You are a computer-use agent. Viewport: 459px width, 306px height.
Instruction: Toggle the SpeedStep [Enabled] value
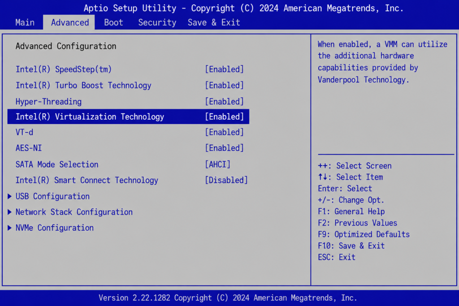coord(225,69)
